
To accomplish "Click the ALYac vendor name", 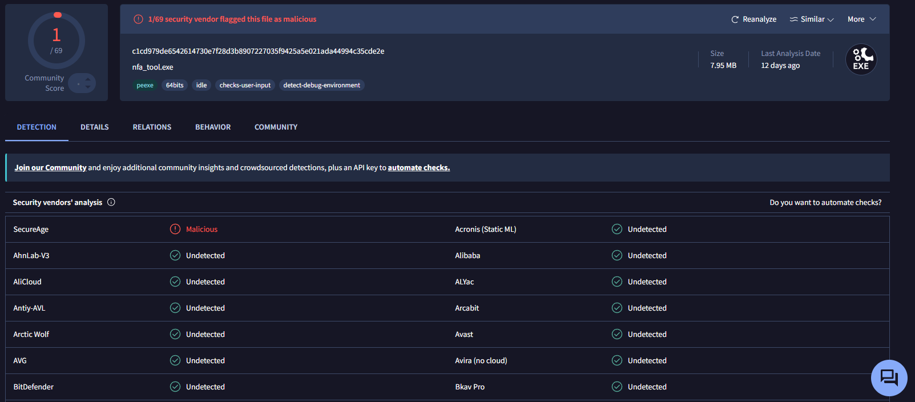I will coord(465,282).
